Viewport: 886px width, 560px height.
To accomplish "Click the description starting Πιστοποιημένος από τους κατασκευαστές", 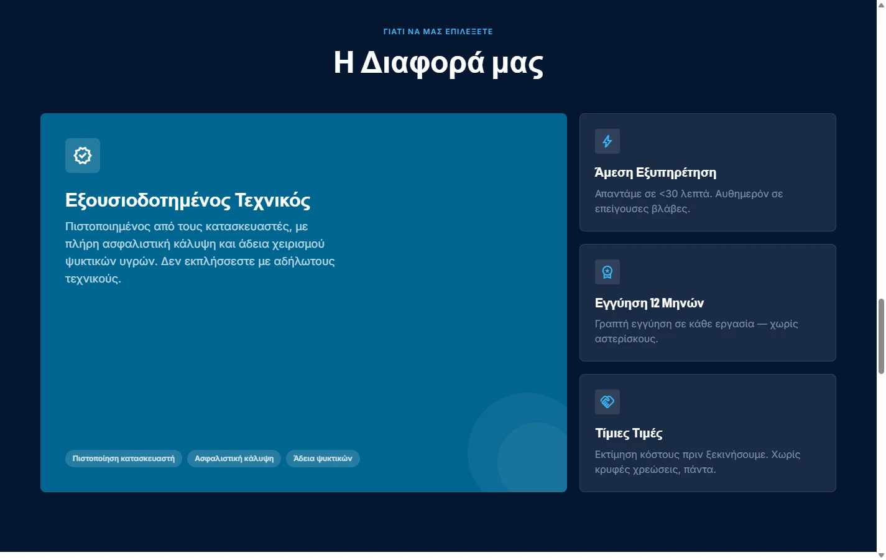I will (x=200, y=253).
